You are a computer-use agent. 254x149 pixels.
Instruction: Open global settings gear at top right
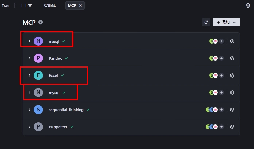pos(248,5)
